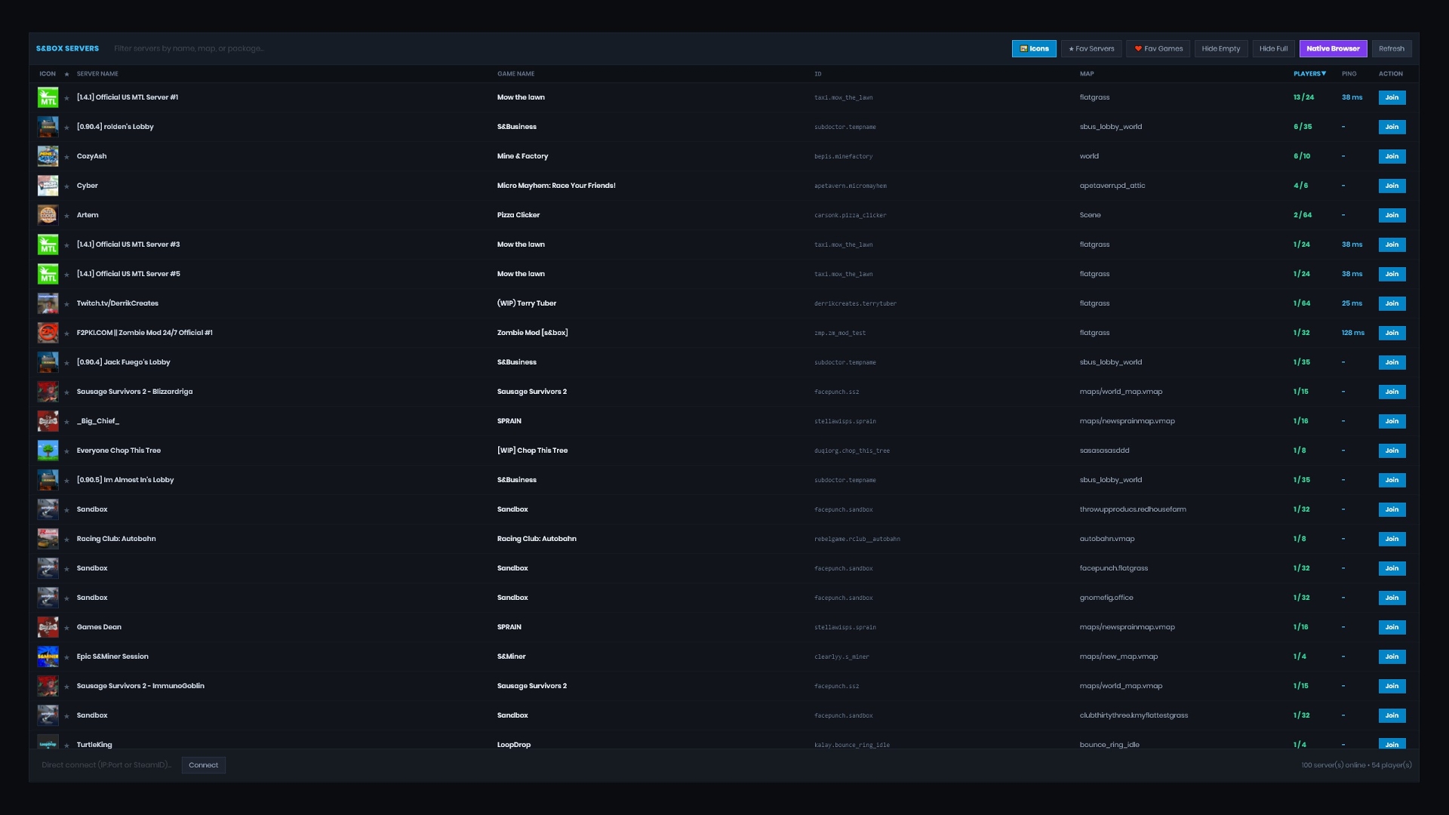This screenshot has width=1449, height=815.
Task: Click the CozyAsh server icon thumbnail
Action: coord(48,156)
